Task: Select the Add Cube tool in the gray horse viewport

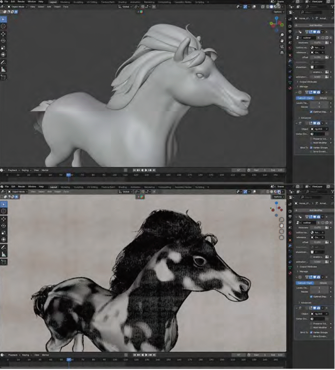Action: [3, 77]
